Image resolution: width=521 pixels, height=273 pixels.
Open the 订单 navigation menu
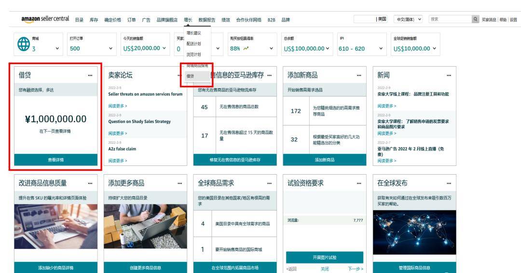pos(131,20)
